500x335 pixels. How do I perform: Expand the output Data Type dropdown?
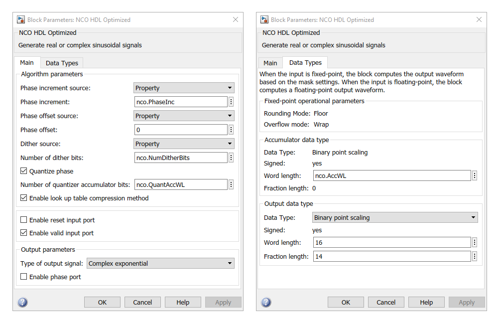pyautogui.click(x=395, y=217)
